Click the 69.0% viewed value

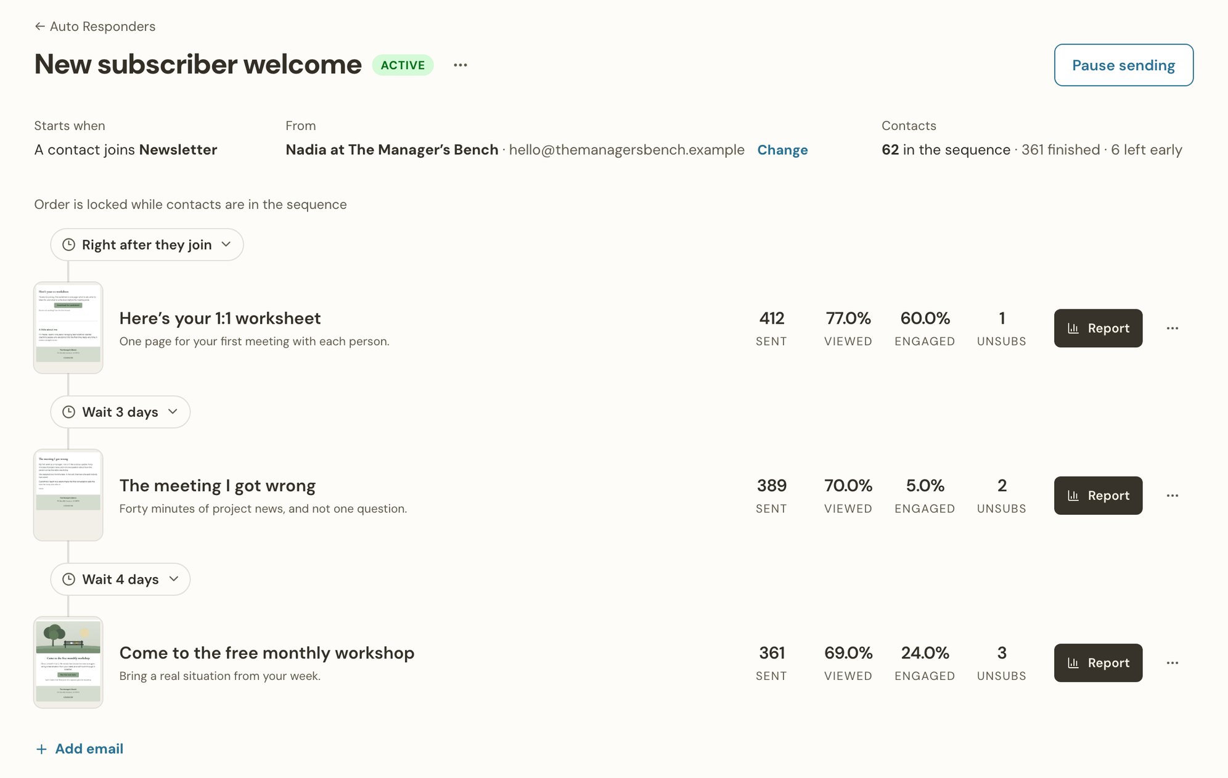848,653
